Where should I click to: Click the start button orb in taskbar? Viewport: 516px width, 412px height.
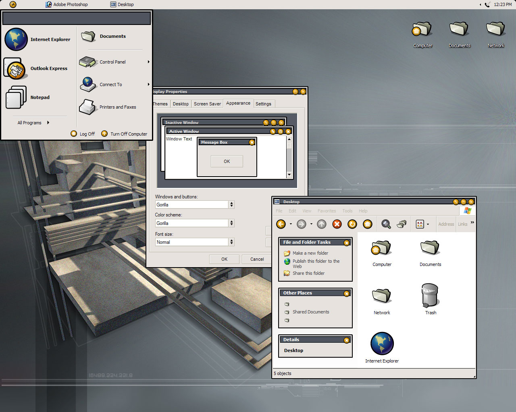(13, 4)
